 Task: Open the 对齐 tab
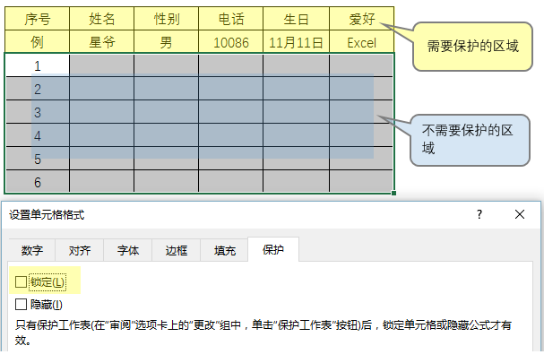tap(80, 250)
